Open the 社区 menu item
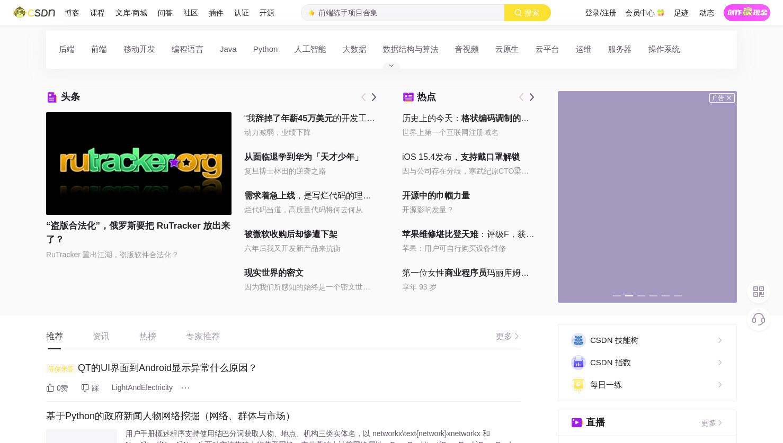 point(191,13)
